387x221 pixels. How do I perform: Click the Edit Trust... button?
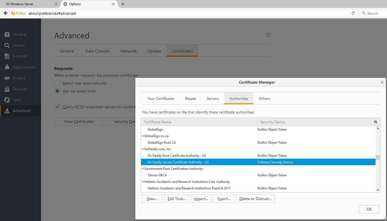point(177,199)
